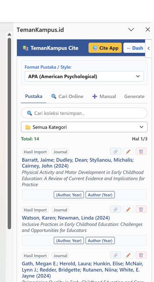Edit the Gath, Megan E. reference with the pencil icon
The image size is (154, 282).
(128, 255)
